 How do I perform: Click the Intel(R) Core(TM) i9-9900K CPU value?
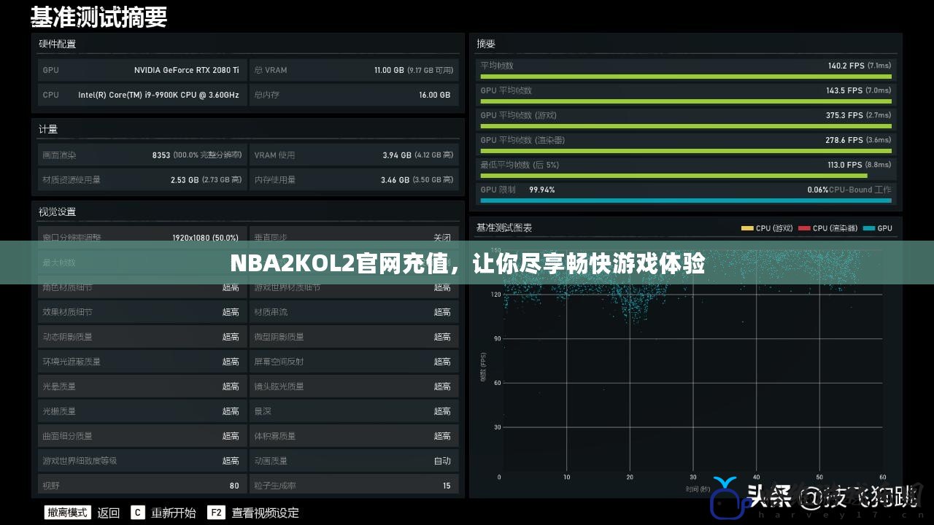pos(158,95)
